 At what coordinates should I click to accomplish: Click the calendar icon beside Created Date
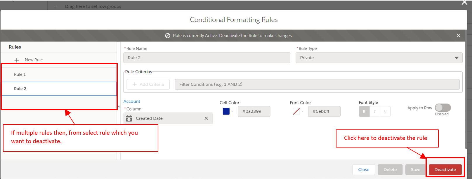click(129, 118)
